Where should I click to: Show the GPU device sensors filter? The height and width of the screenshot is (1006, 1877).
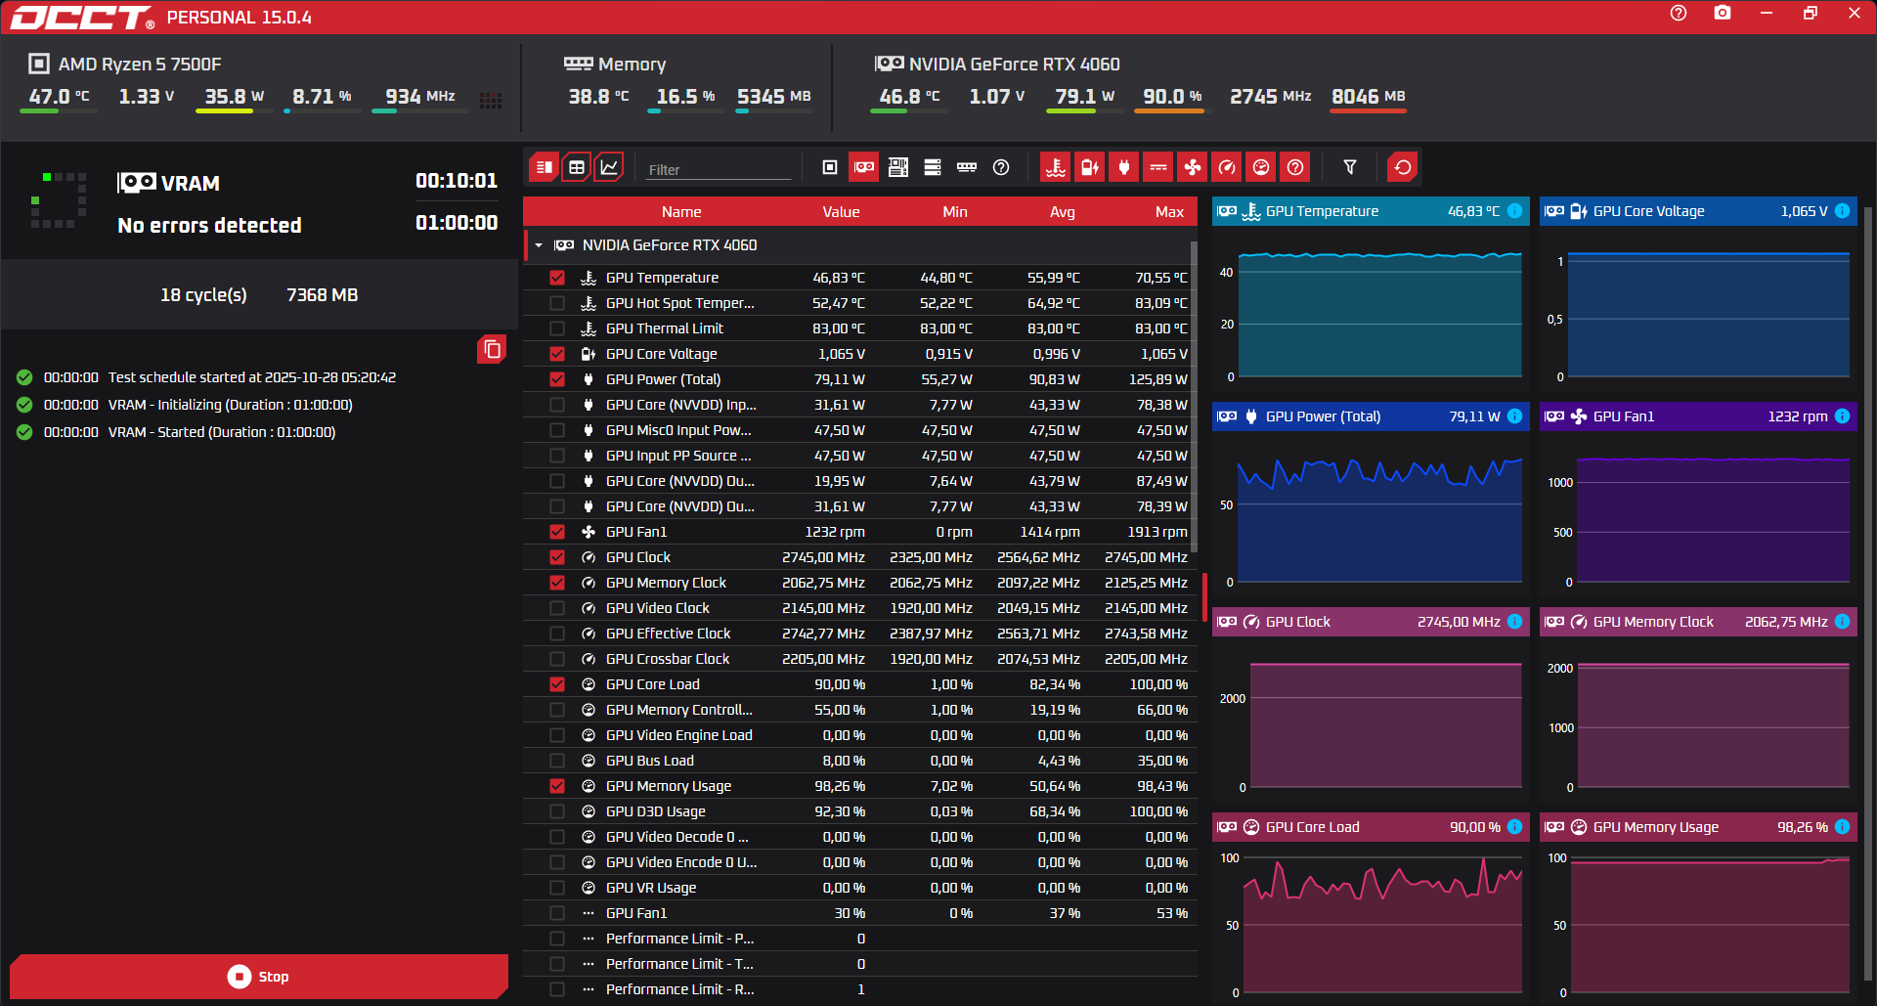[x=864, y=167]
